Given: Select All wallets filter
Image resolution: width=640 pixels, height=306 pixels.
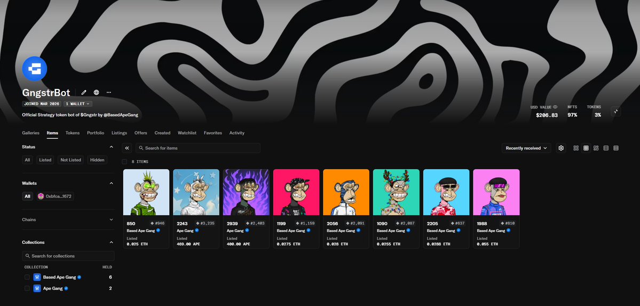Looking at the screenshot, I should point(27,196).
